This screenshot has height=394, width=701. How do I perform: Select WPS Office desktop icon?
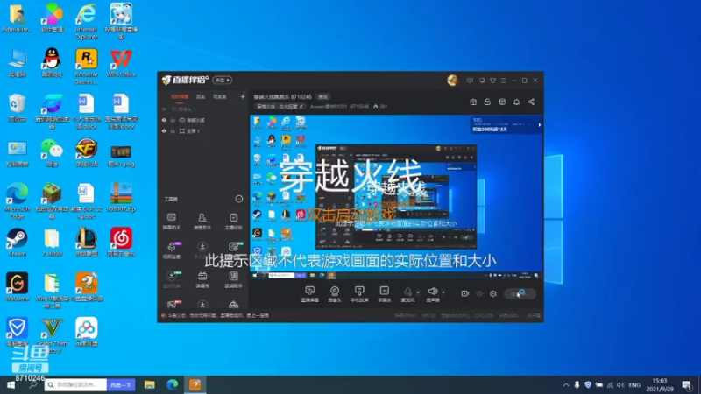[x=121, y=63]
